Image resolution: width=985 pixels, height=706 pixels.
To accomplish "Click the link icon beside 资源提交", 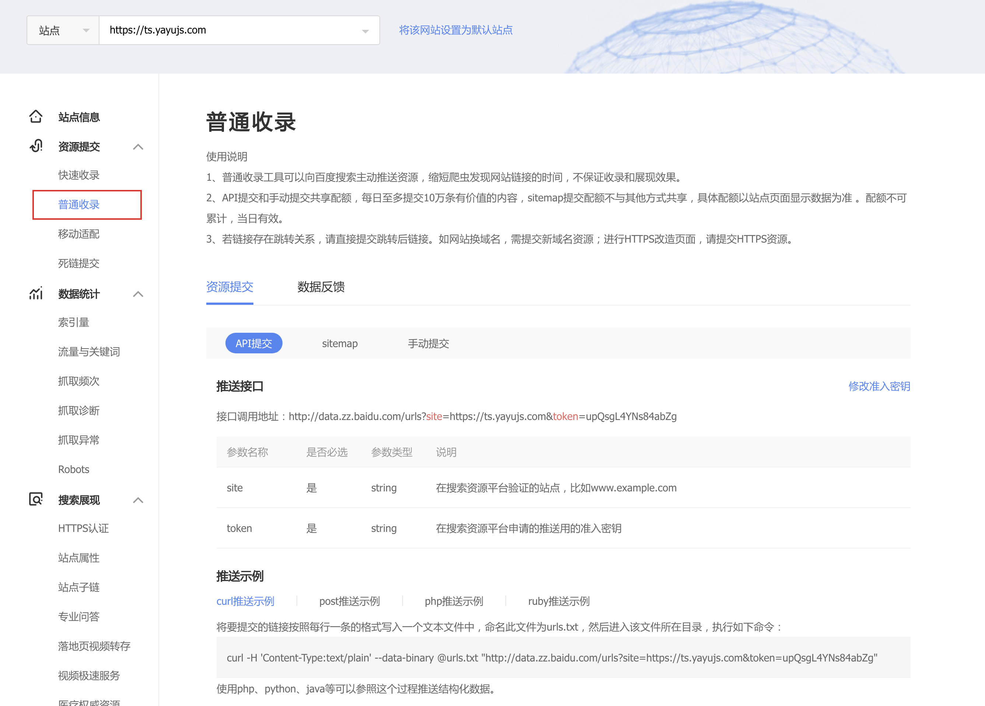I will coord(36,146).
